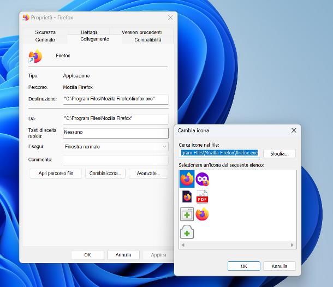
Task: Close the Cambia icona dialog
Action: tap(294, 130)
